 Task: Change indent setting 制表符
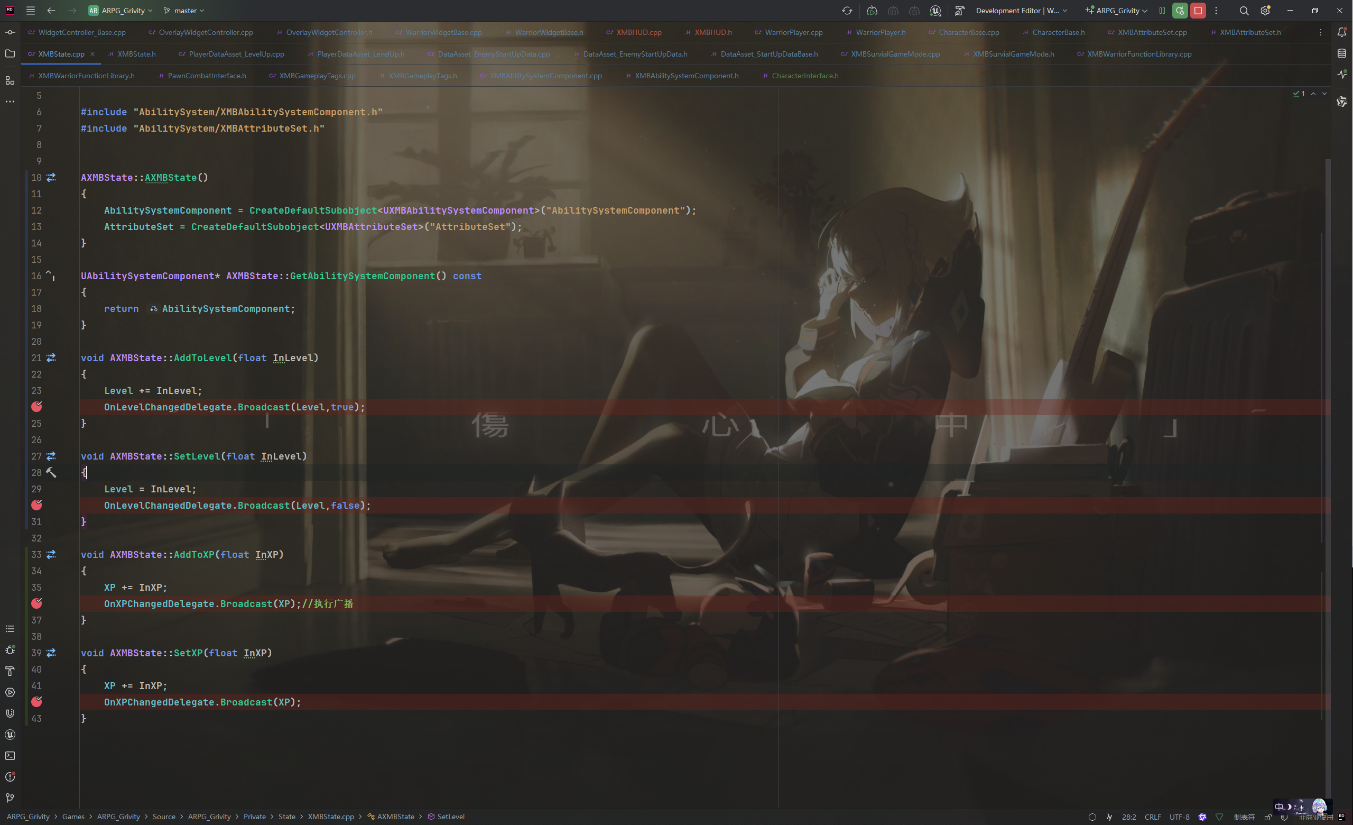[x=1244, y=817]
